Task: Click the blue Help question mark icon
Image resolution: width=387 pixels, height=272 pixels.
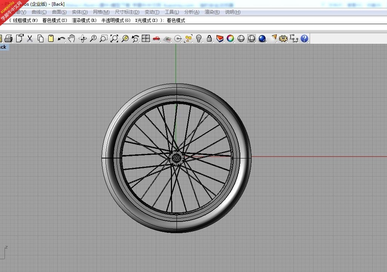Action: click(304, 38)
